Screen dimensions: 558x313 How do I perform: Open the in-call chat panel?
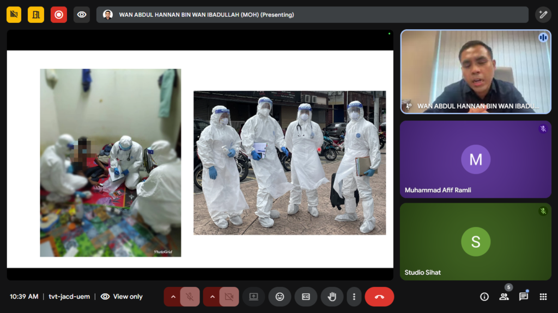(x=523, y=297)
